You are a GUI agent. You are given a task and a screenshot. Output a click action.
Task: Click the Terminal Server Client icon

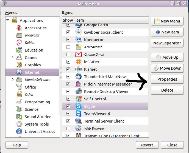point(79,121)
